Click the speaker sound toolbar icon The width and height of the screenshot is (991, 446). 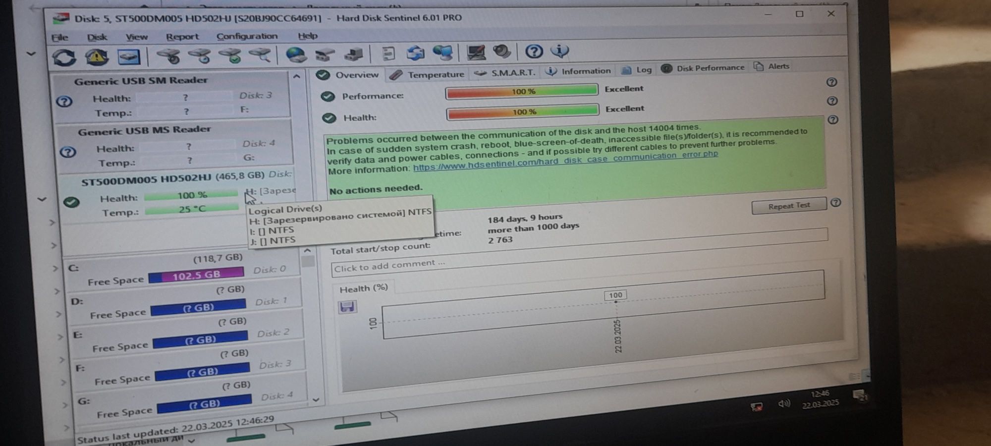coord(502,52)
